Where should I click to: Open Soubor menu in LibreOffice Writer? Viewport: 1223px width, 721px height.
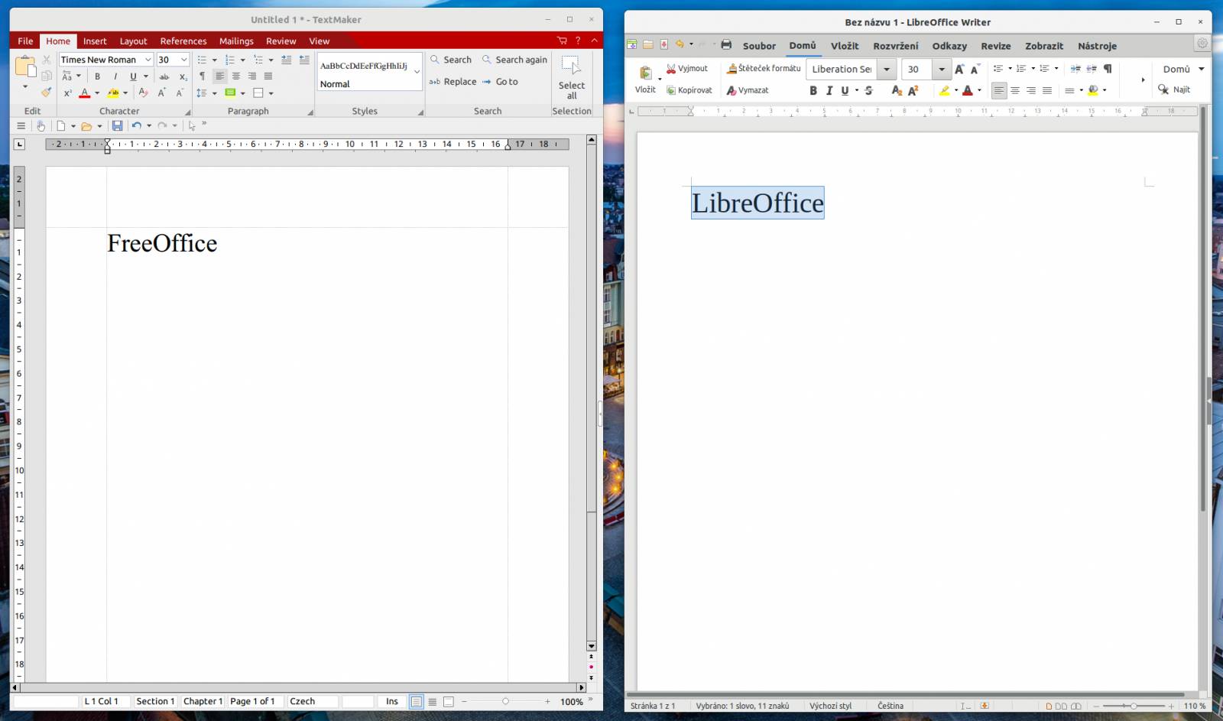tap(759, 46)
